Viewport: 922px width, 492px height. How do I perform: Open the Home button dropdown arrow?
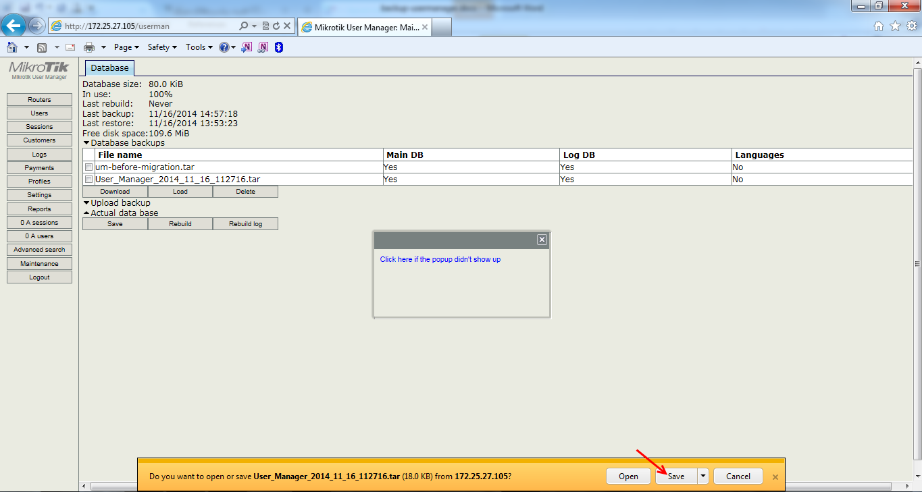[26, 47]
